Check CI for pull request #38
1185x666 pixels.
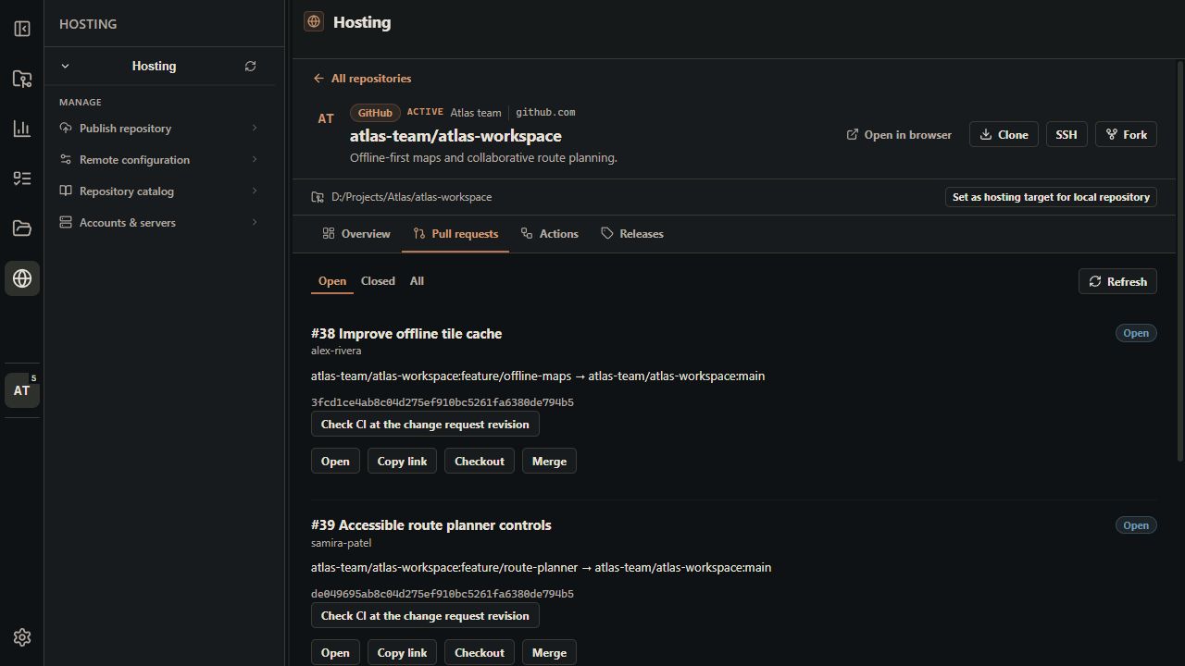[x=425, y=425]
